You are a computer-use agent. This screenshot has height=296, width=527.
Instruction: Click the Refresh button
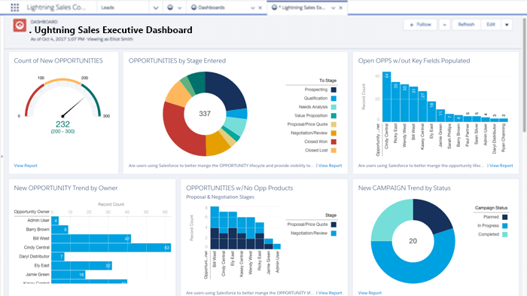[x=466, y=25]
